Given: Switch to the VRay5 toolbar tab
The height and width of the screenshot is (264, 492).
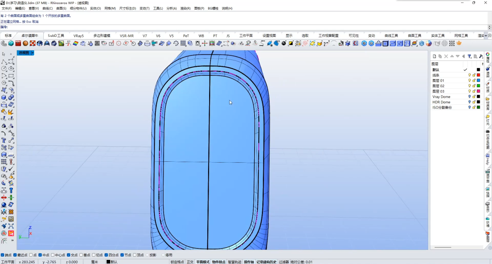Looking at the screenshot, I should click(x=78, y=35).
